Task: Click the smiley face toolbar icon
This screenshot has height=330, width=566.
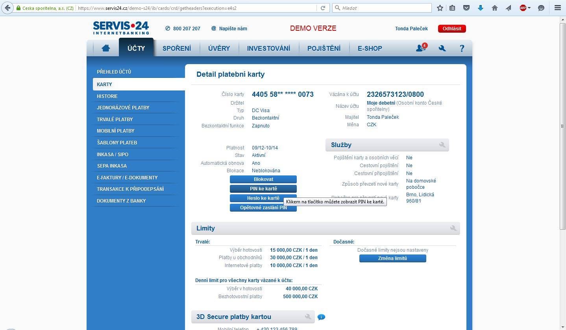Action: click(x=541, y=8)
